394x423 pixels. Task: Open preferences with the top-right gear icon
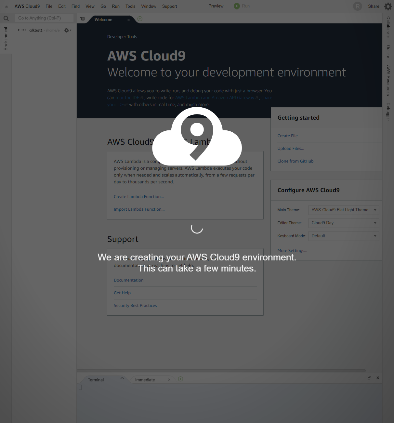388,7
